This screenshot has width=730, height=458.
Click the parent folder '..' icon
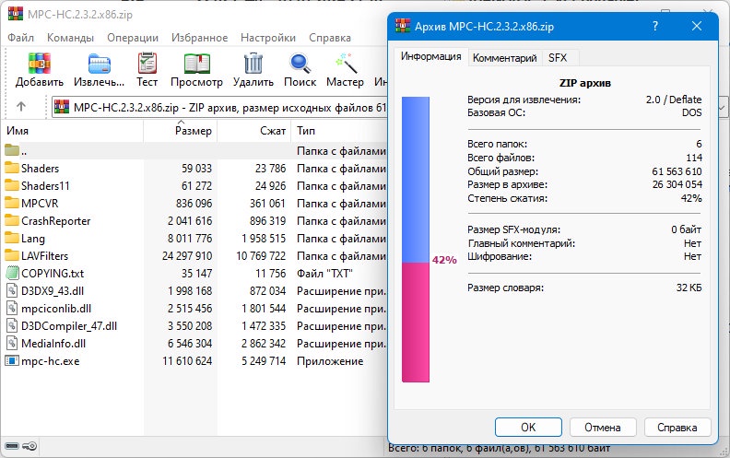coord(12,150)
